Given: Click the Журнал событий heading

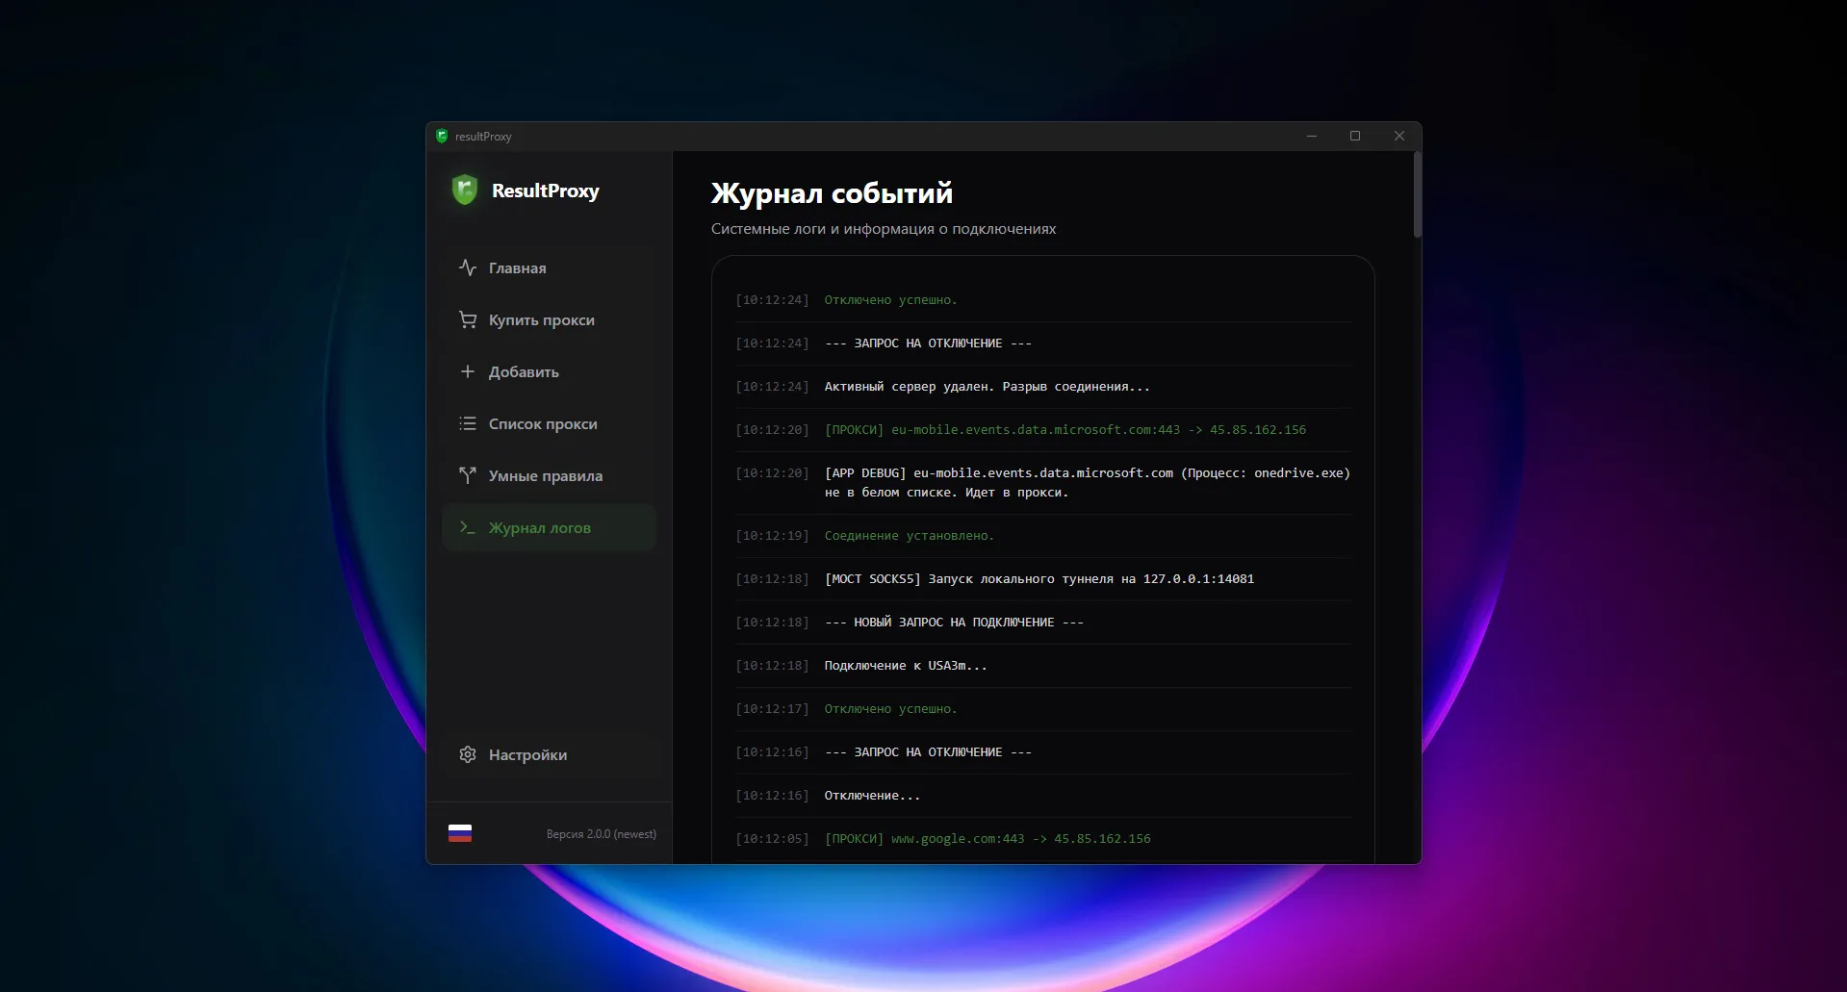Looking at the screenshot, I should point(832,193).
